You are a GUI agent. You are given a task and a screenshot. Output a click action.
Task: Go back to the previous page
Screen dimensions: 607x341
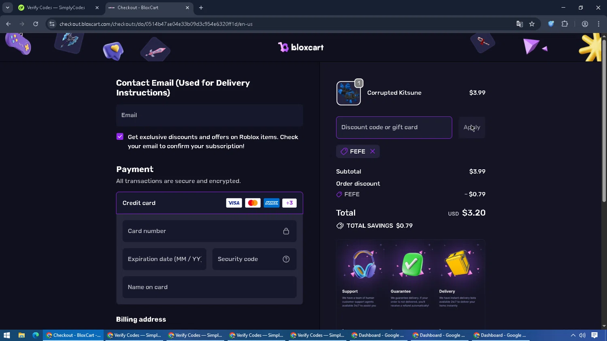tap(8, 24)
